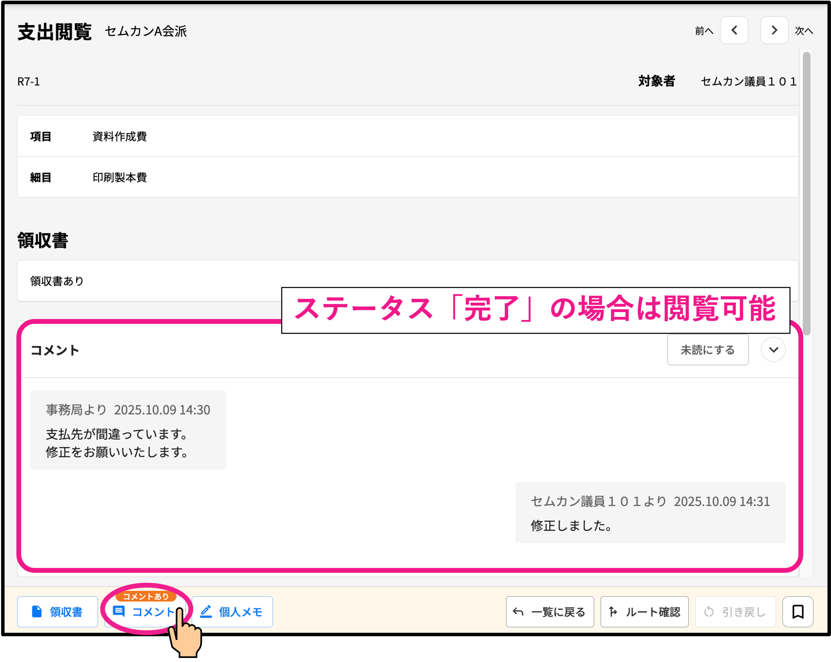Click 一覧に戻る return arrow button
Viewport: 831px width, 662px height.
click(x=550, y=612)
